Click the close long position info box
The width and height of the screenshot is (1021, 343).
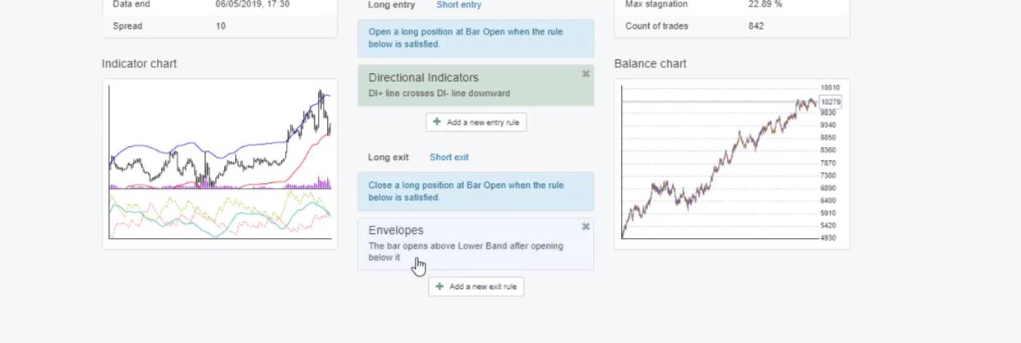tap(475, 191)
